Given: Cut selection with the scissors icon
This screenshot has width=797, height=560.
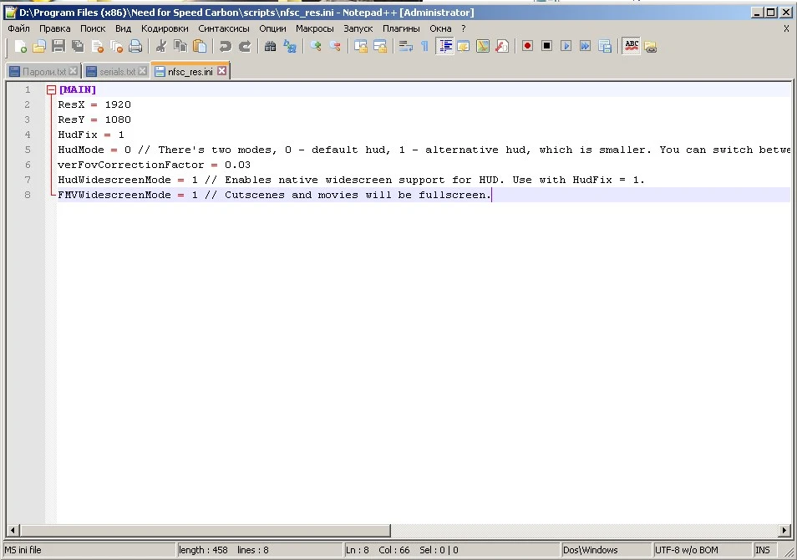Looking at the screenshot, I should tap(161, 46).
